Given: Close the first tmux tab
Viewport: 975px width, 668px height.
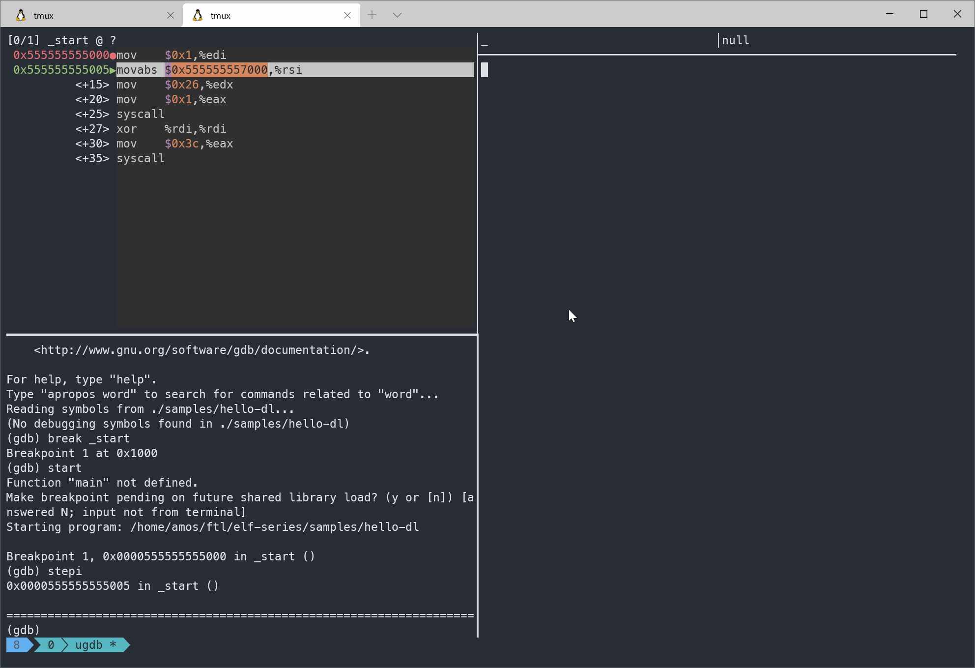Looking at the screenshot, I should coord(171,15).
